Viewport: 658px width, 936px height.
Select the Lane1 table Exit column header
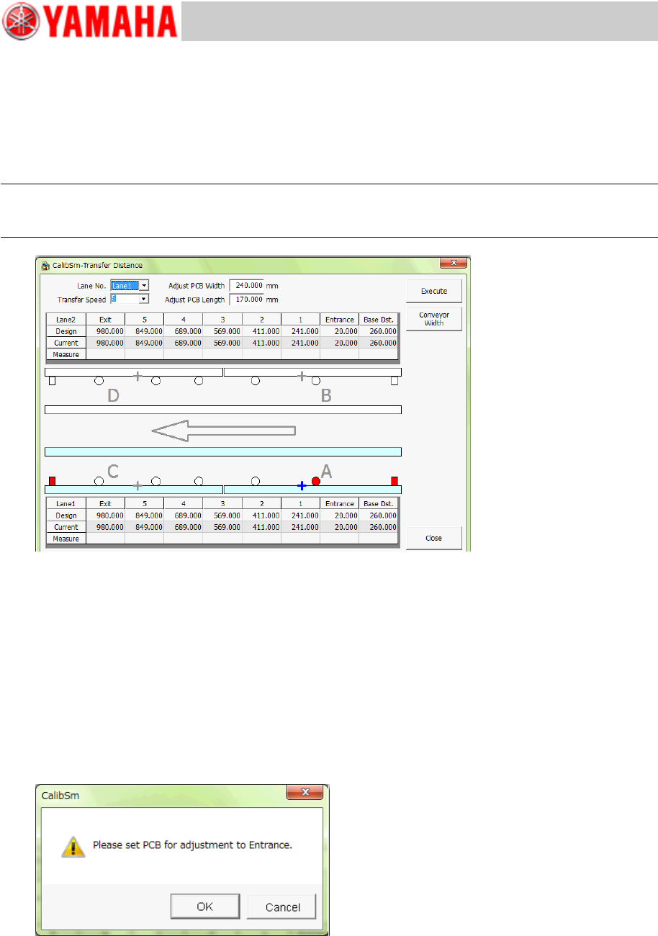point(105,504)
